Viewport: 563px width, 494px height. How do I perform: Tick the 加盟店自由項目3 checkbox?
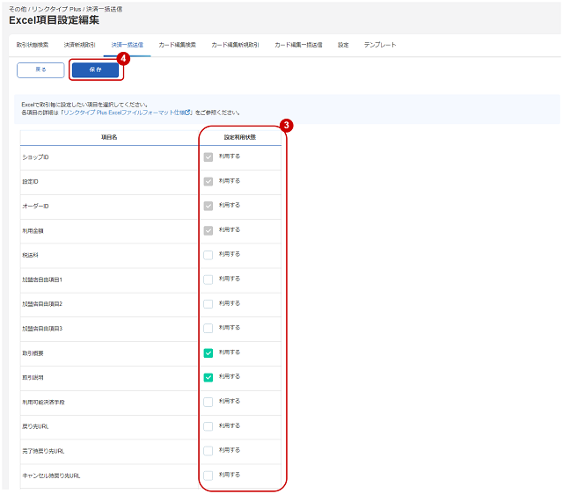[208, 328]
